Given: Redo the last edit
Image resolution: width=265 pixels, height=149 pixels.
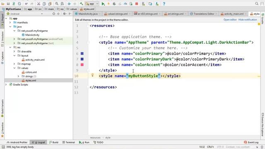Looking at the screenshot, I should click(x=32, y=4).
